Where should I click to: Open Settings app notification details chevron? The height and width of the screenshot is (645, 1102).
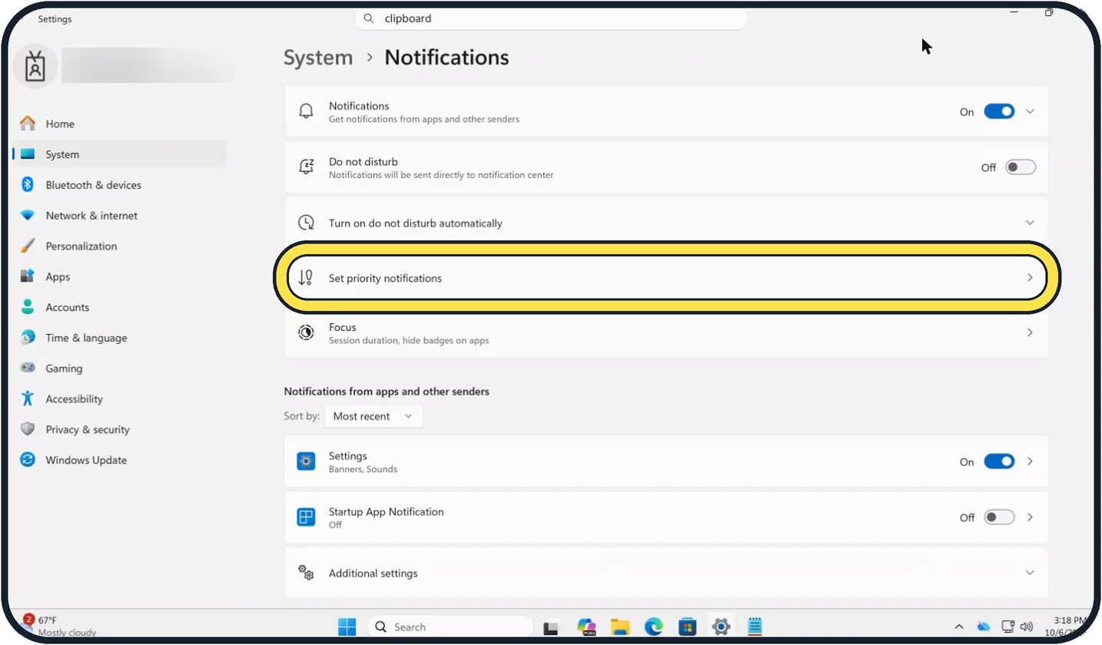coord(1031,461)
